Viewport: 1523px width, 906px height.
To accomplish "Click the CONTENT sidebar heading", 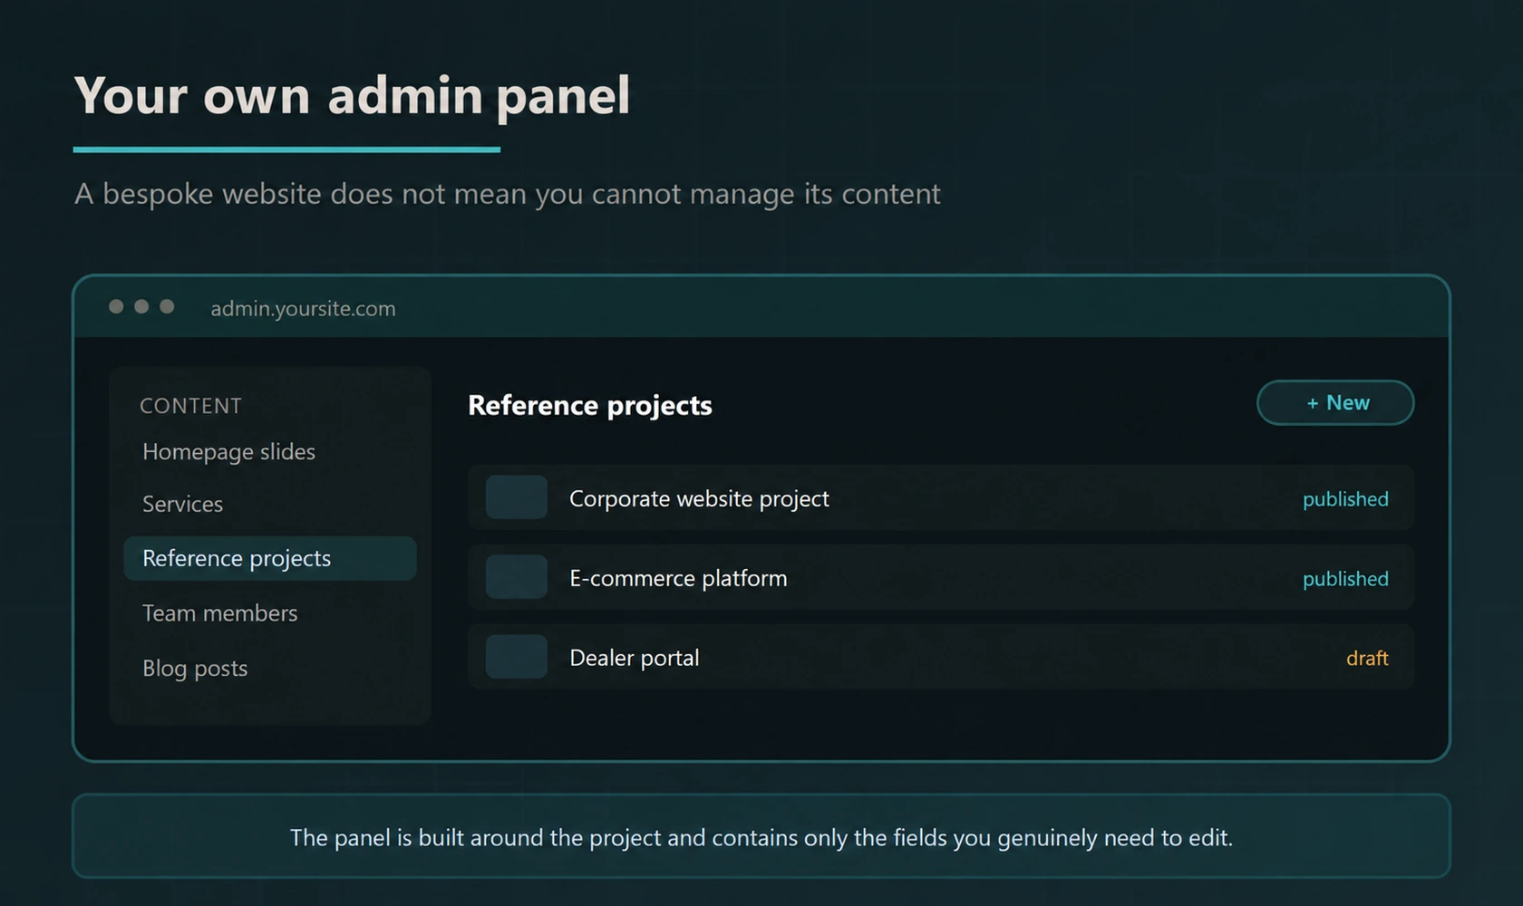I will [x=190, y=406].
